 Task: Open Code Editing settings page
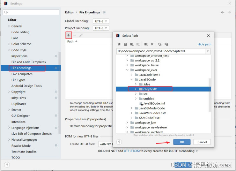pos(20,32)
